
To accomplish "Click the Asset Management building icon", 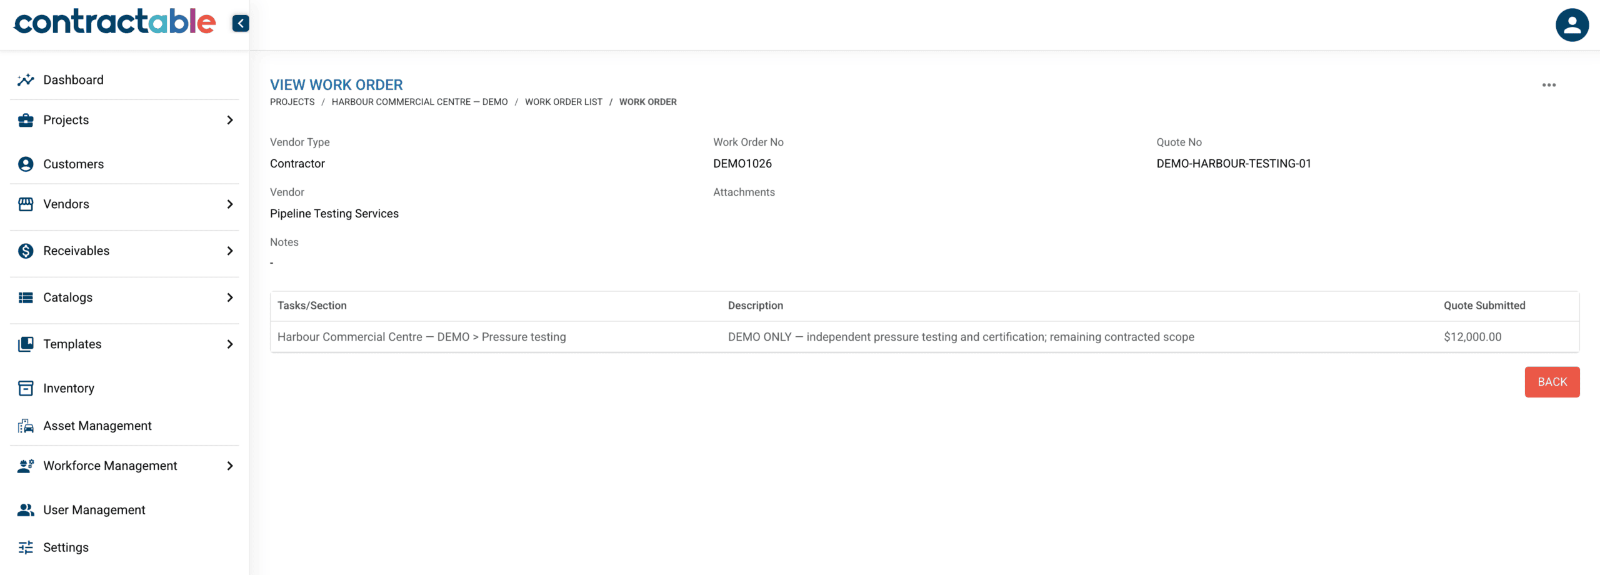I will point(26,426).
